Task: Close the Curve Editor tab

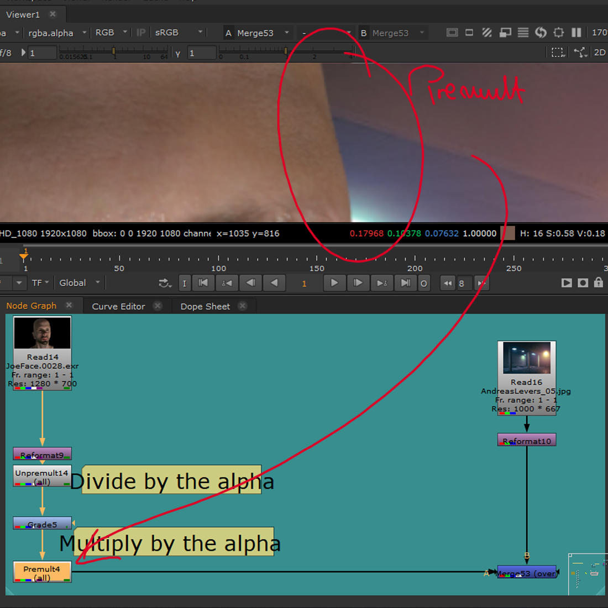Action: 158,306
